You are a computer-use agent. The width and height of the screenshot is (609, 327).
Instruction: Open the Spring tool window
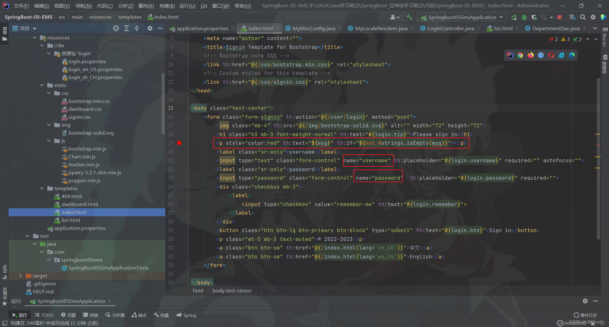[x=186, y=315]
